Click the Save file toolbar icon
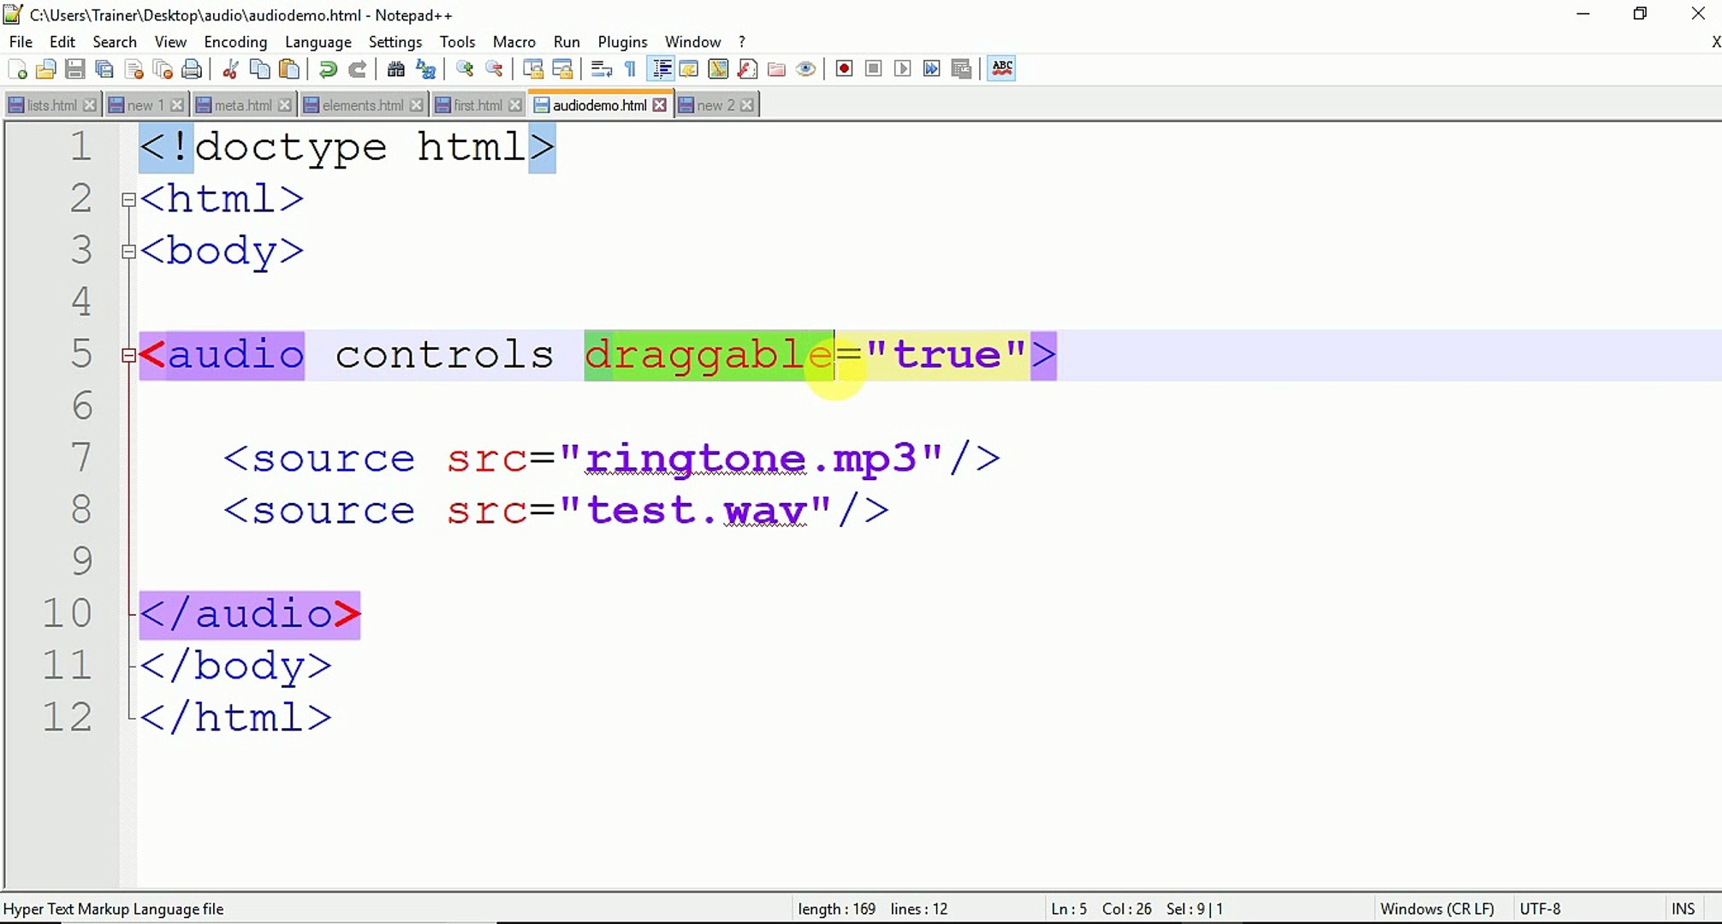The height and width of the screenshot is (924, 1722). coord(75,69)
